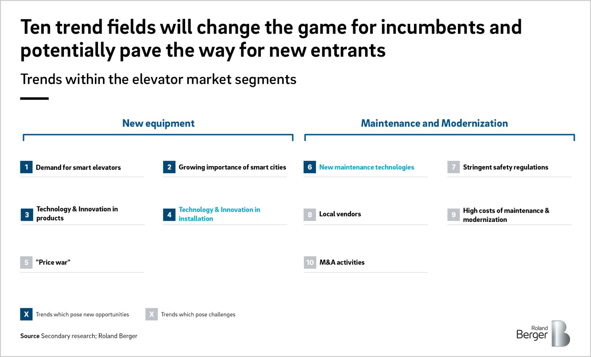
Task: Select the grey number 5 badge
Action: click(x=26, y=262)
